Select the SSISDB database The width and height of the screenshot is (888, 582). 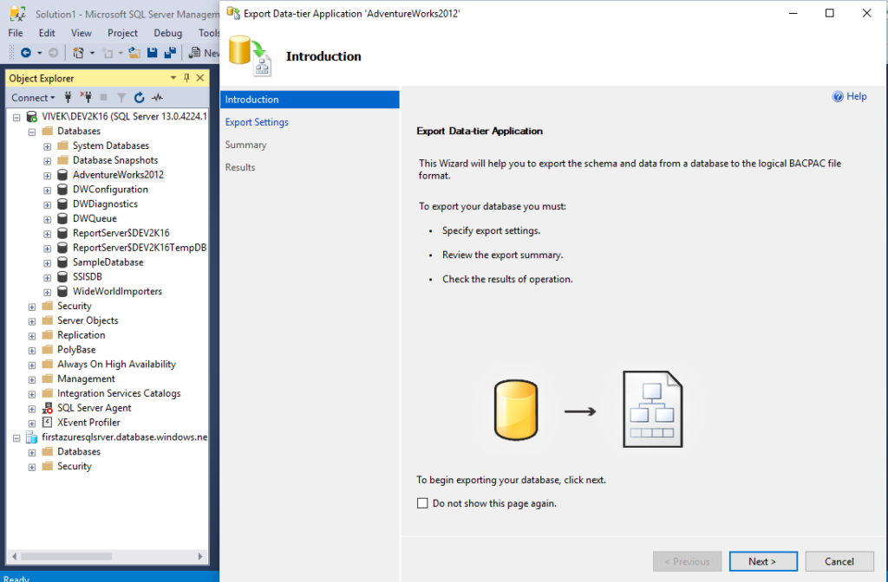tap(85, 276)
